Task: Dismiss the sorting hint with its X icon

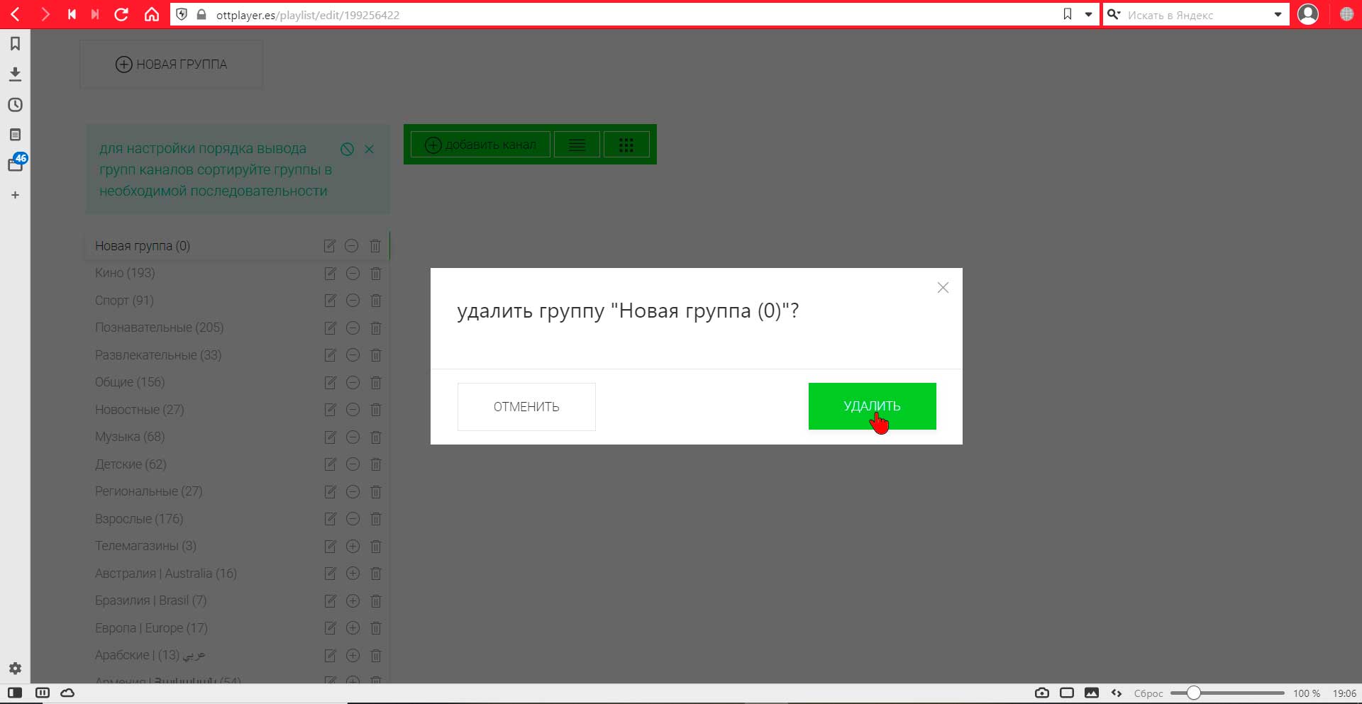Action: [x=369, y=149]
